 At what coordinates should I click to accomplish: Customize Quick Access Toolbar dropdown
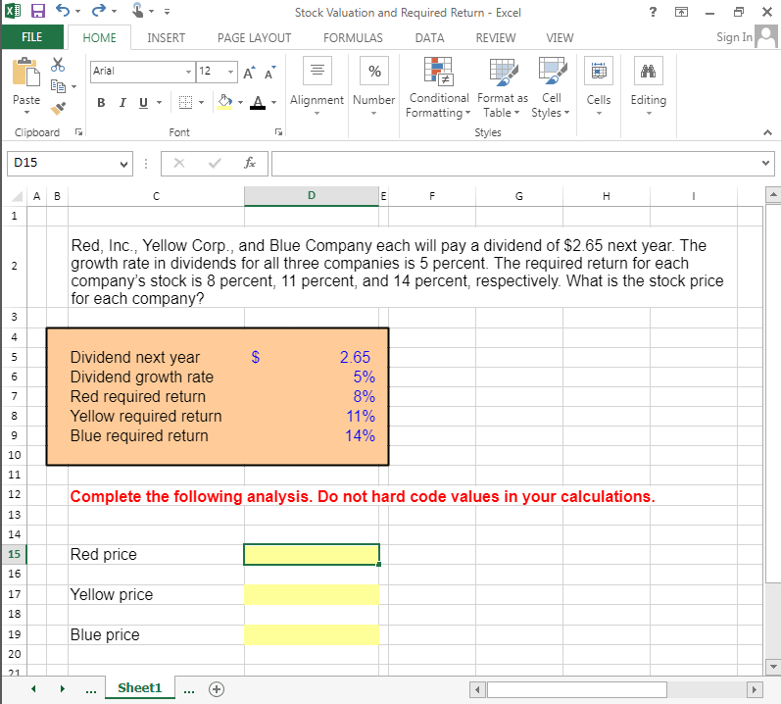167,12
